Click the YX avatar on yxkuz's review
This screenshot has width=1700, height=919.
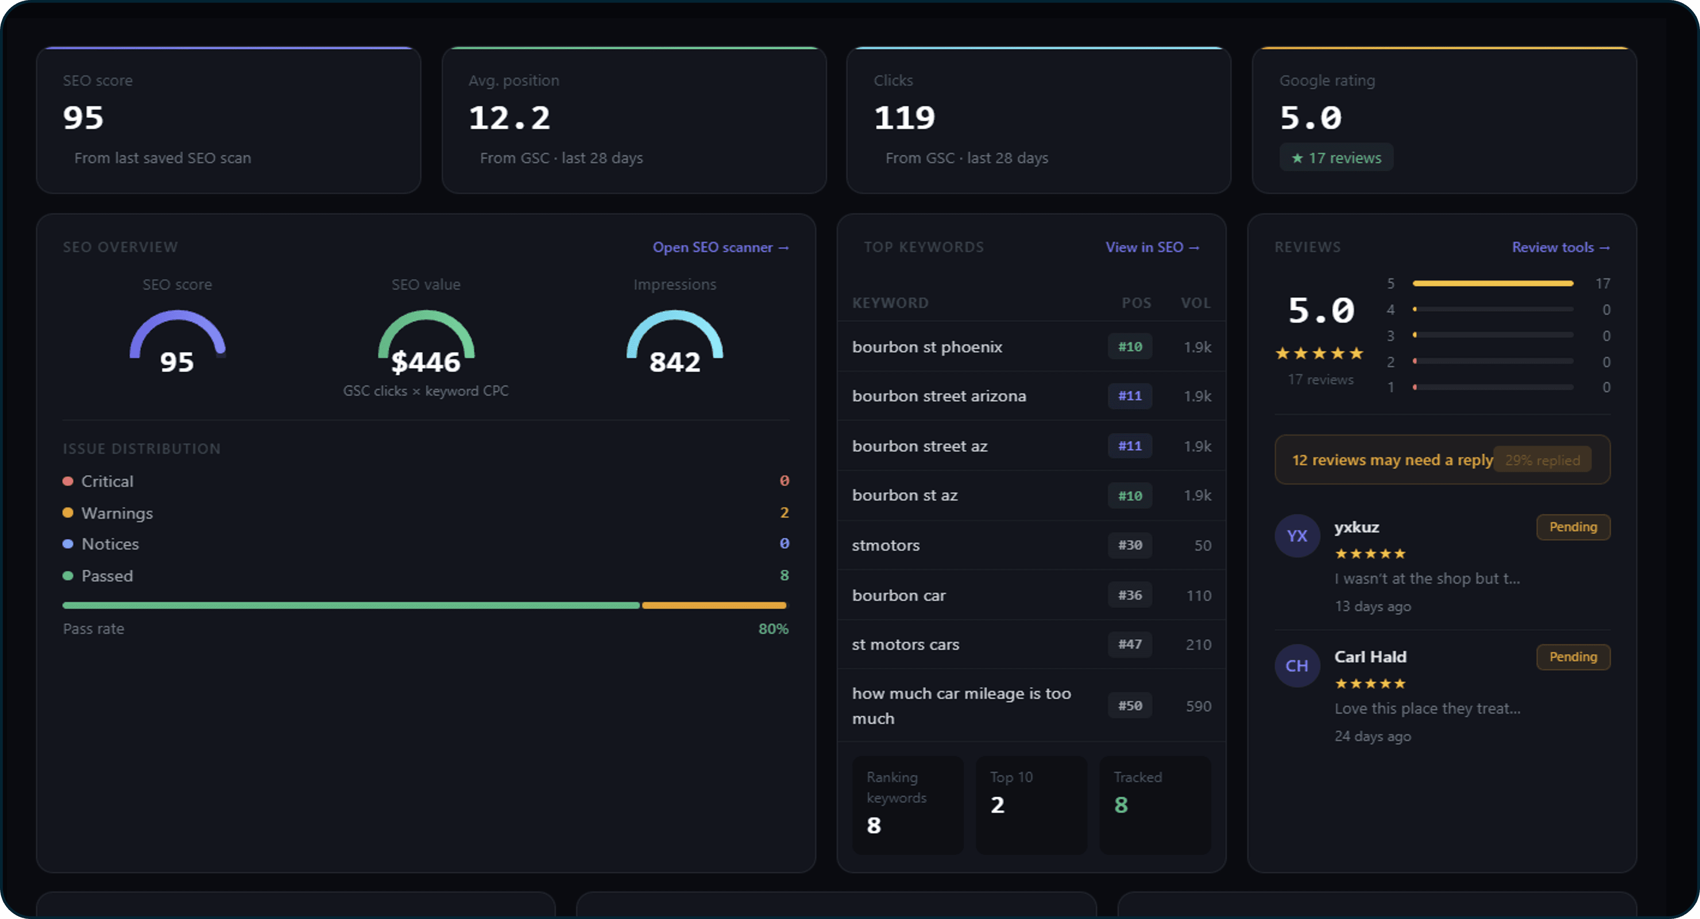(x=1298, y=535)
